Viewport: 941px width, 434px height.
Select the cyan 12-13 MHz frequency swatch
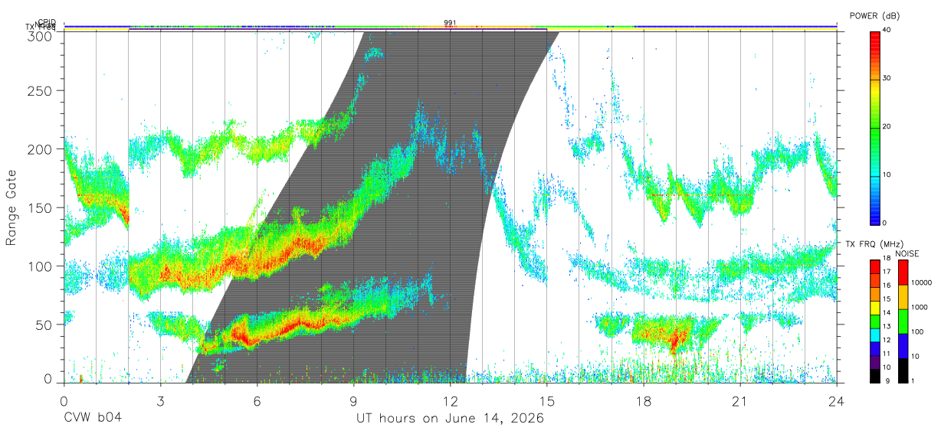click(875, 335)
